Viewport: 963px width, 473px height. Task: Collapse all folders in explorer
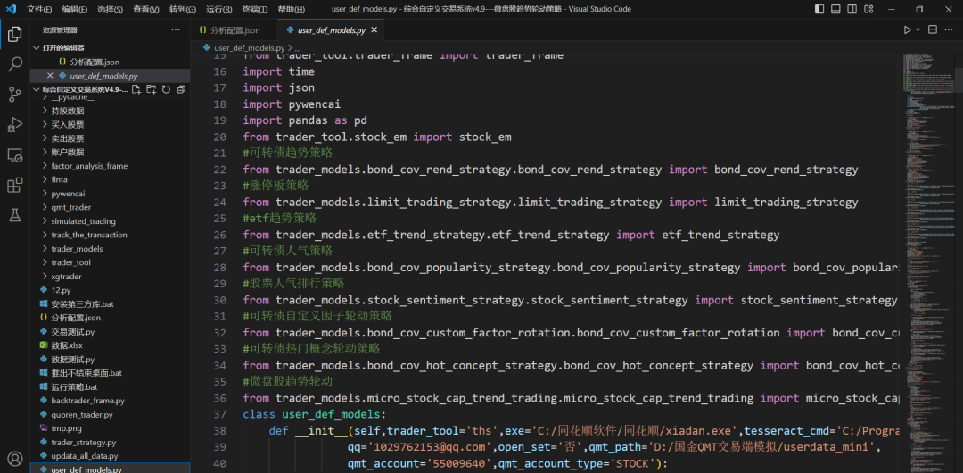coord(180,90)
